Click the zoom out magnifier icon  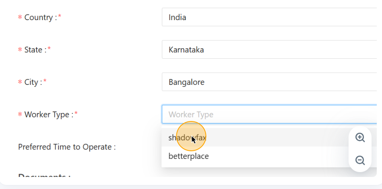pyautogui.click(x=360, y=160)
